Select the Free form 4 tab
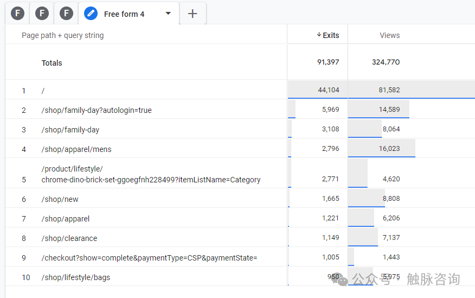This screenshot has width=475, height=298. [x=124, y=14]
